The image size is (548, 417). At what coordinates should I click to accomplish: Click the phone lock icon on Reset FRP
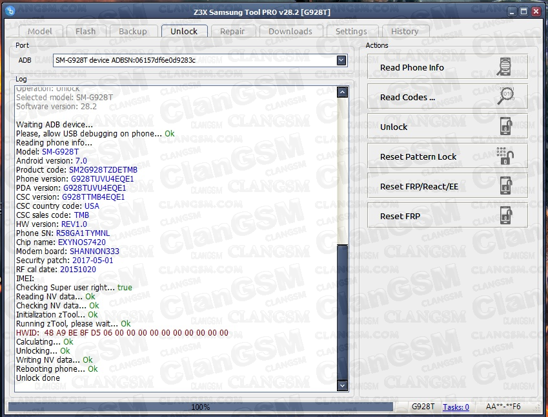[x=505, y=216]
